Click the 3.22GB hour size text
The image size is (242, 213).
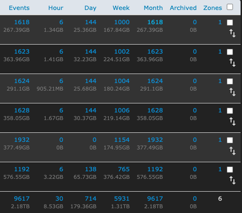[x=54, y=177]
